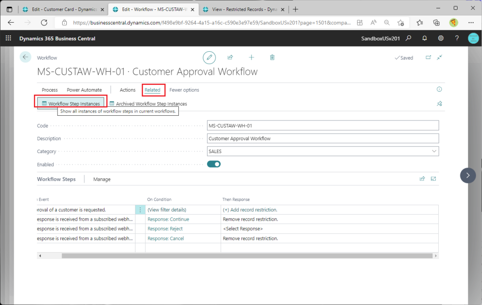This screenshot has width=482, height=305.
Task: Click share icon in Workflow Steps section
Action: tap(422, 179)
